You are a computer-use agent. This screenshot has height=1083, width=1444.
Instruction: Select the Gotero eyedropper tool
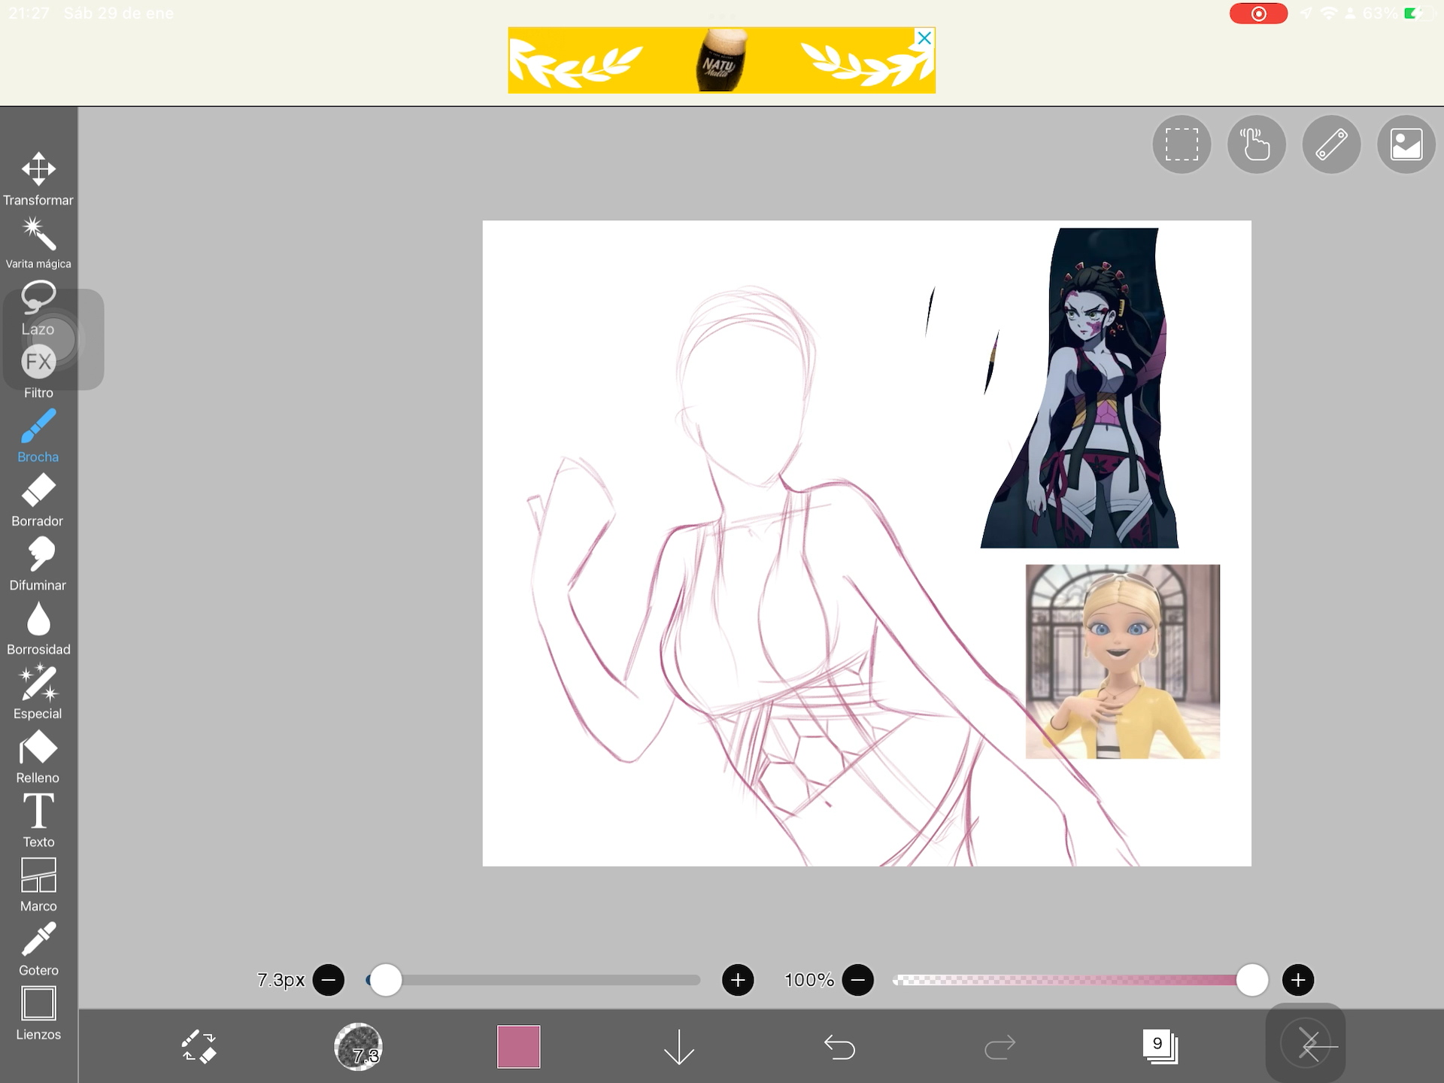click(x=38, y=949)
